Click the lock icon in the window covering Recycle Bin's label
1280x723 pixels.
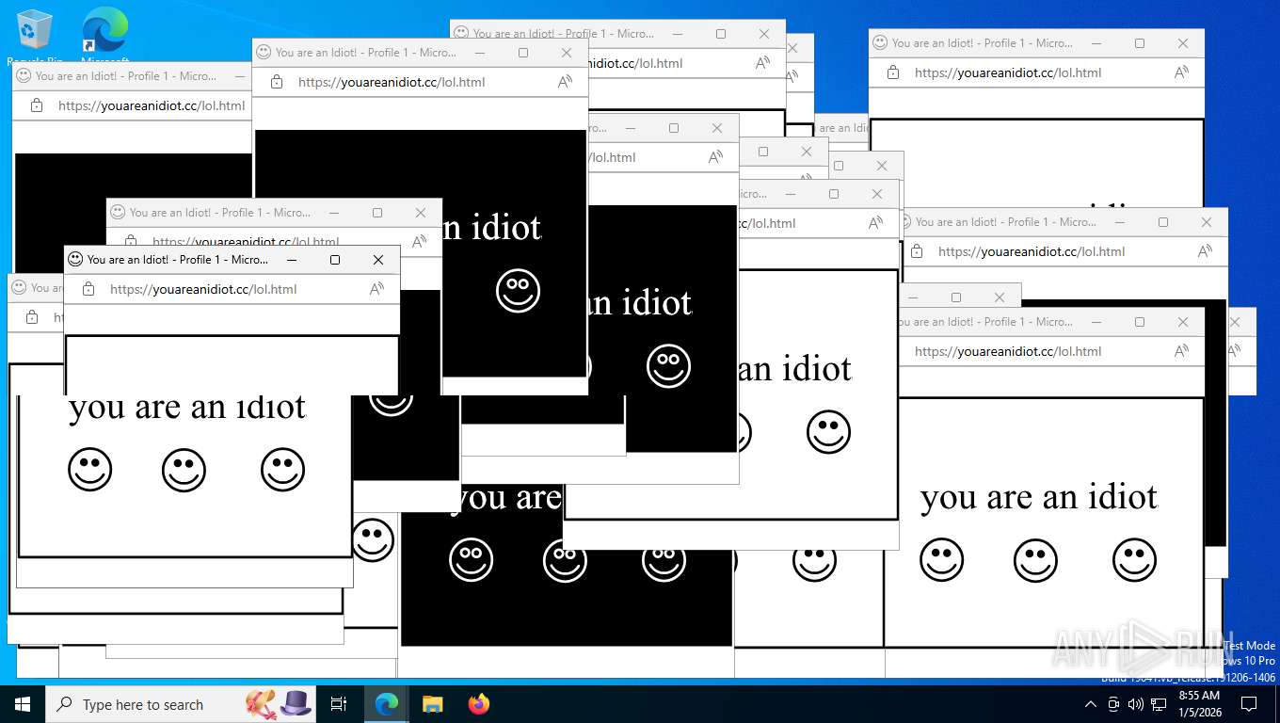point(37,105)
